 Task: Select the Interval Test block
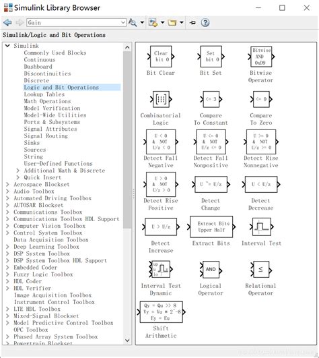261,227
